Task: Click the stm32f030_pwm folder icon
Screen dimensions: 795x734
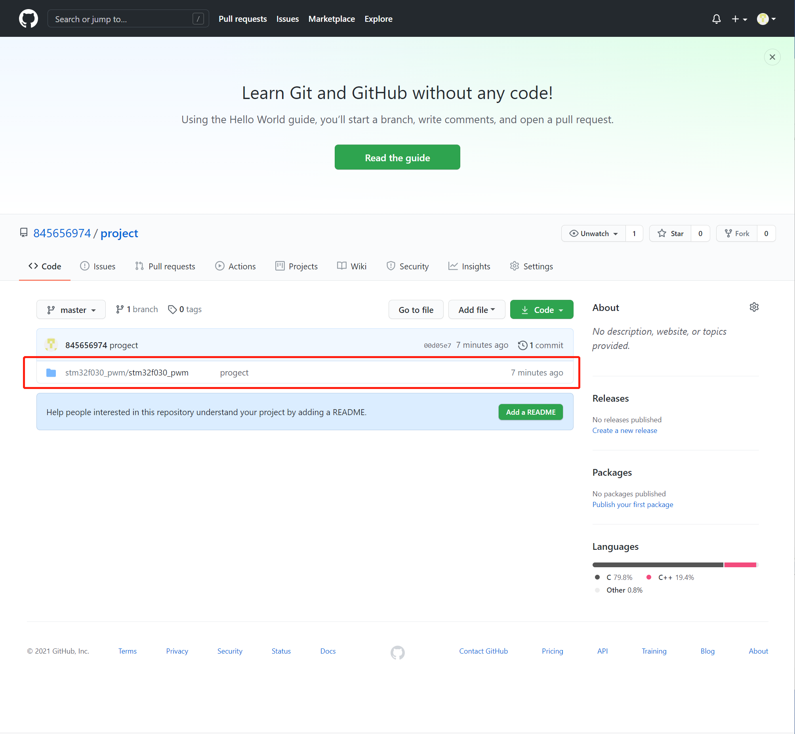Action: pyautogui.click(x=51, y=373)
